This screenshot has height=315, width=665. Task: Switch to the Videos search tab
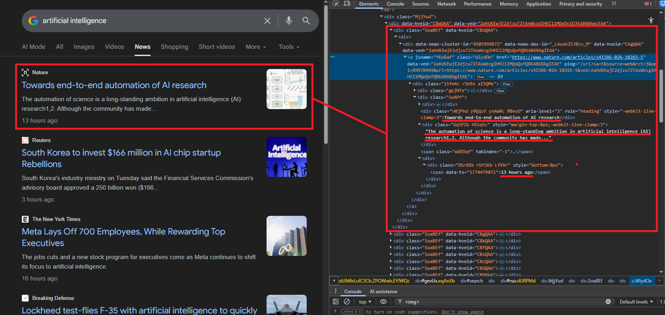coord(114,47)
